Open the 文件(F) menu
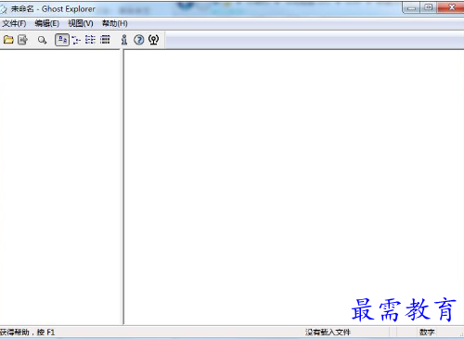Screen dimensions: 464x339 pyautogui.click(x=14, y=23)
